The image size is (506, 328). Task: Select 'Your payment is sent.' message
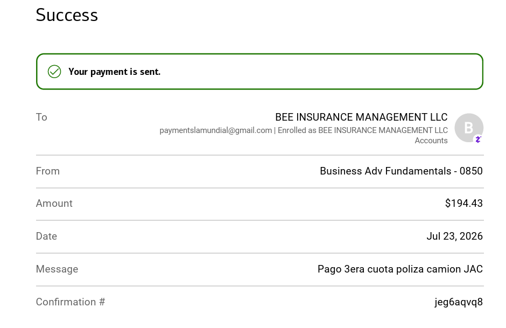point(114,72)
